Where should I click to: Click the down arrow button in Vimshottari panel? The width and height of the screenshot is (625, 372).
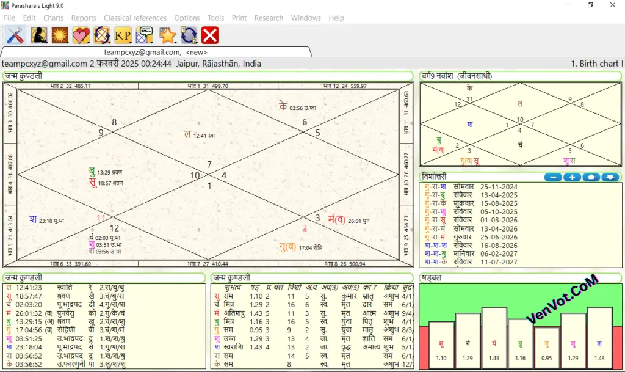(x=610, y=177)
